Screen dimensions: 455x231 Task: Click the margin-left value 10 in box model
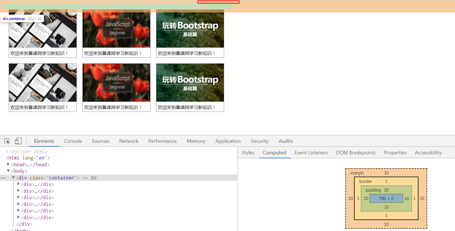(x=351, y=199)
